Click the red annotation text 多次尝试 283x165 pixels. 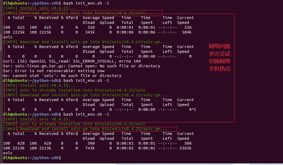[219, 54]
